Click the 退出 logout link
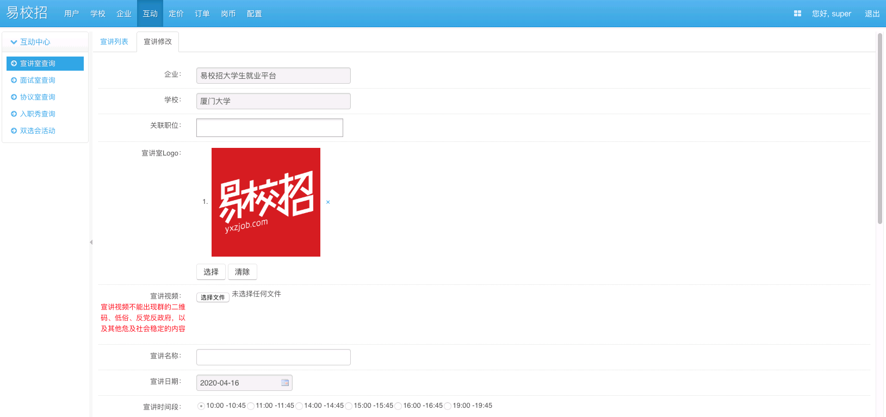This screenshot has width=886, height=417. click(x=872, y=14)
